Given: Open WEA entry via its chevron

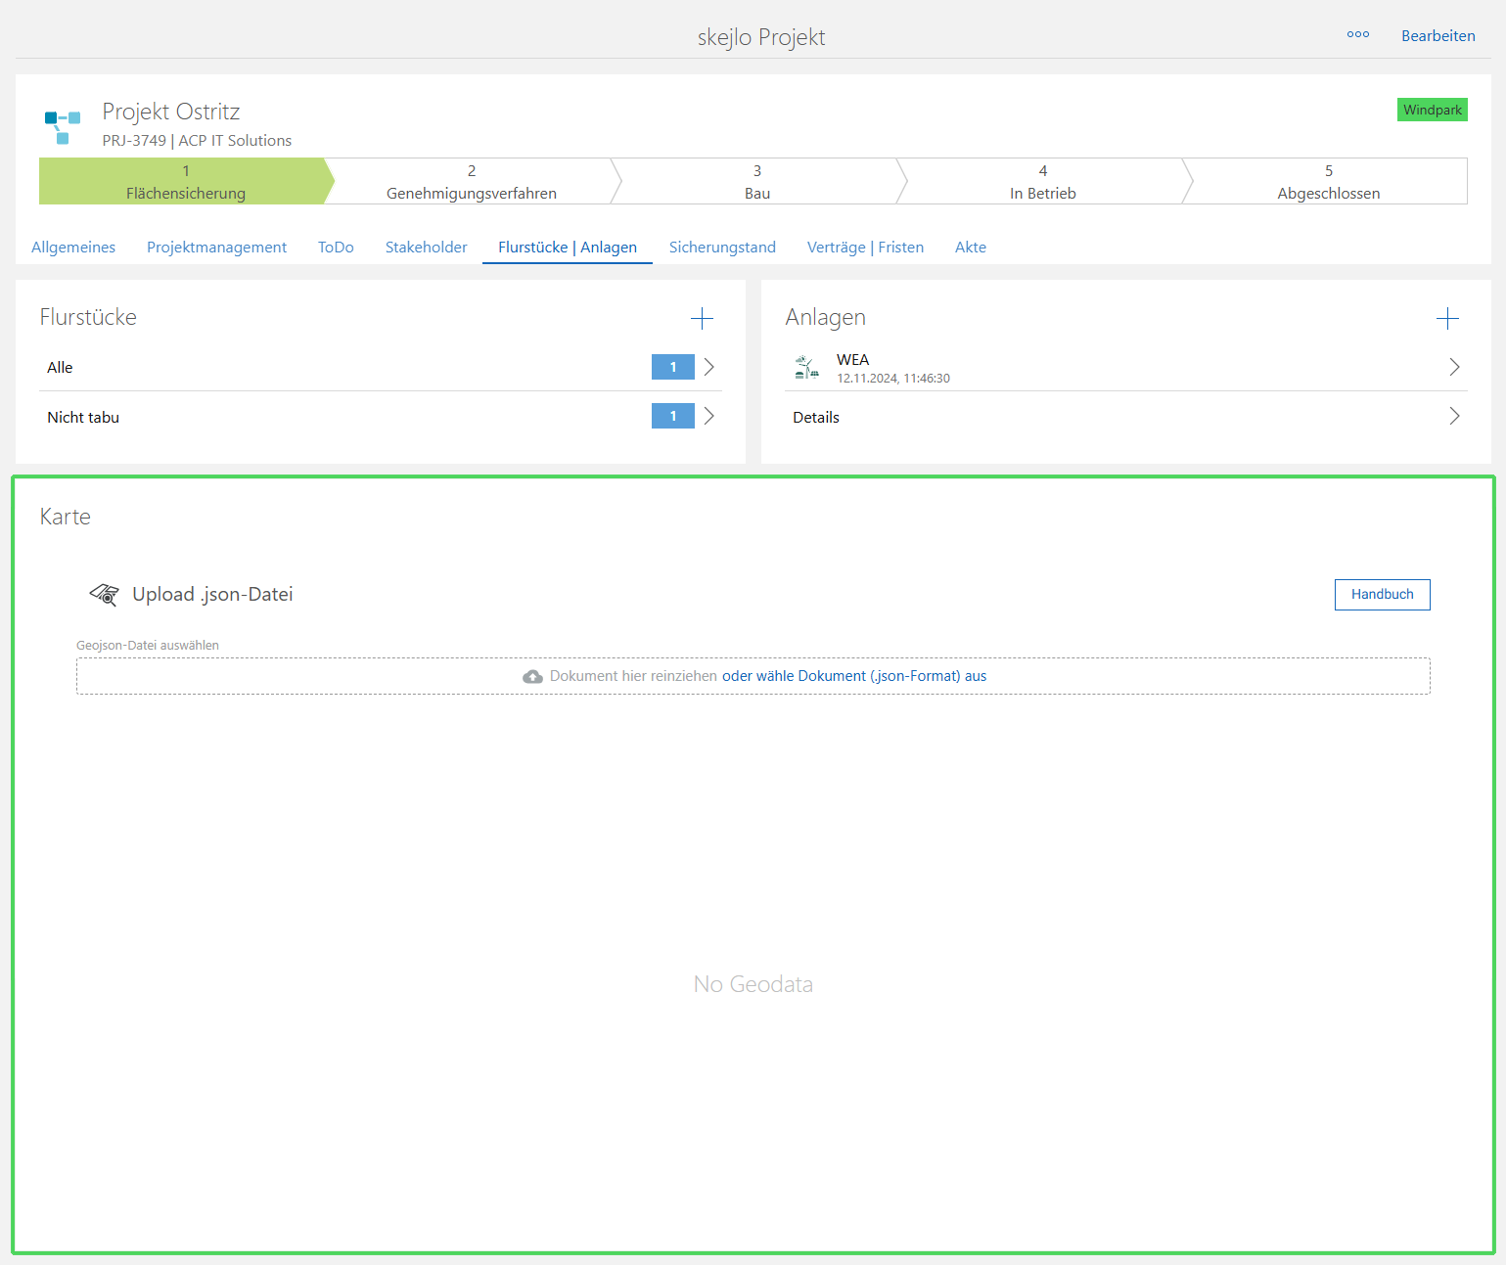Looking at the screenshot, I should 1454,367.
